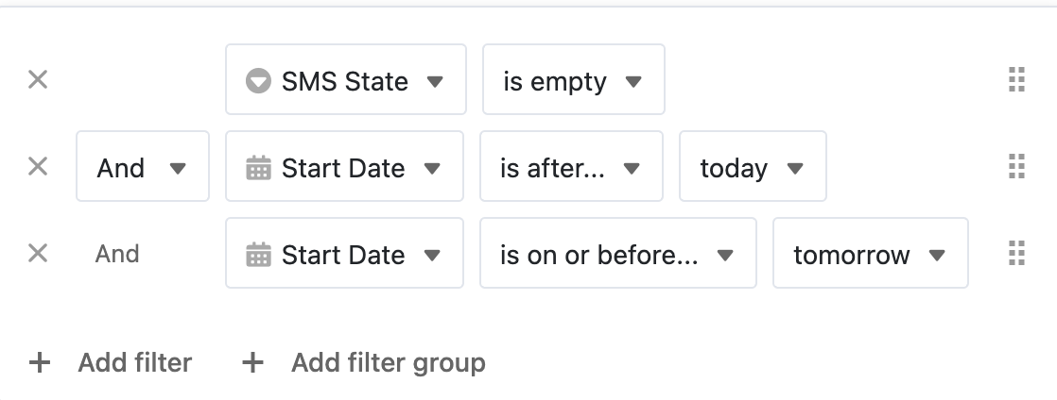1057x400 pixels.
Task: Click the single-select icon beside SMS State
Action: (x=258, y=81)
